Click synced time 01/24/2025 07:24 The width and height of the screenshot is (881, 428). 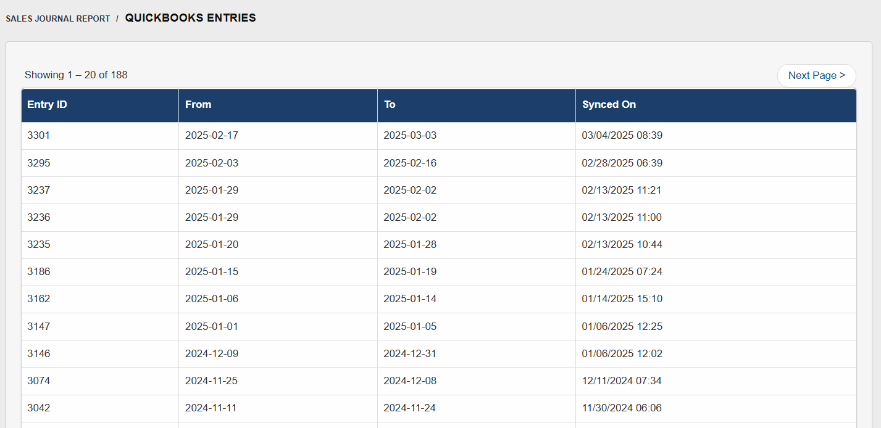tap(622, 271)
